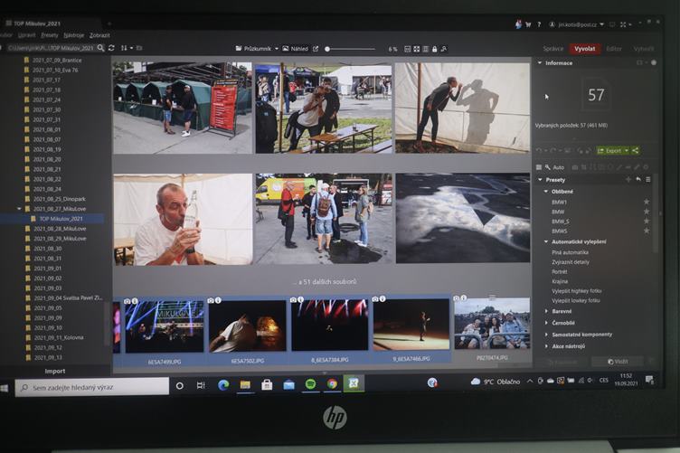Open the Průzkumník view dropdown

tap(257, 49)
